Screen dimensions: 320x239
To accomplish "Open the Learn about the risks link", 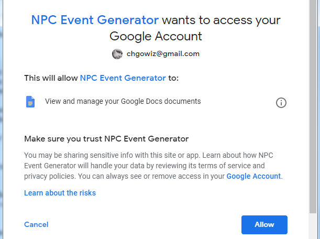I will [60, 193].
